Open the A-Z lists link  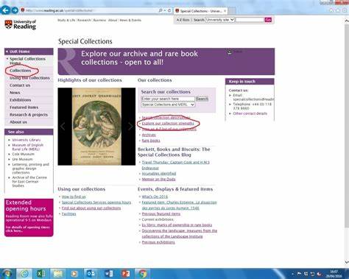point(183,20)
